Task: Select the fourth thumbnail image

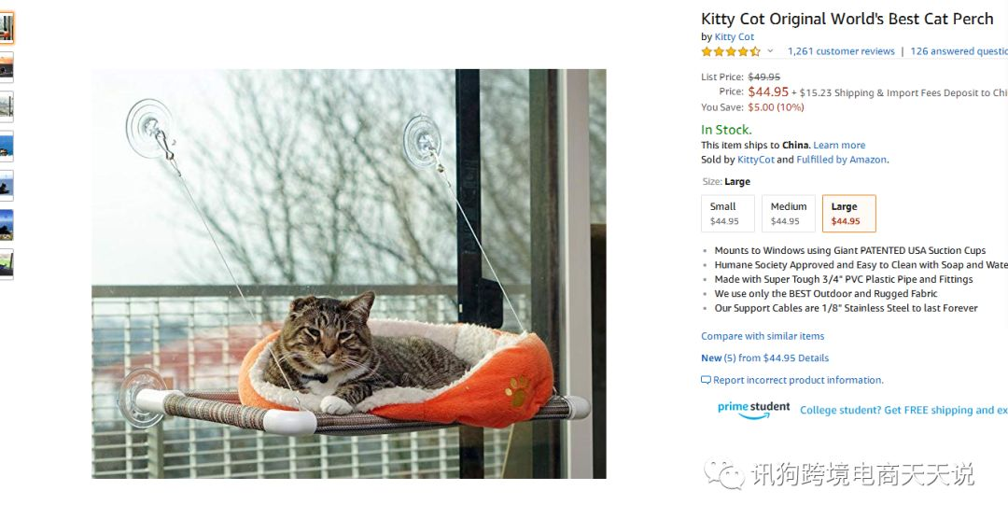Action: tap(7, 146)
